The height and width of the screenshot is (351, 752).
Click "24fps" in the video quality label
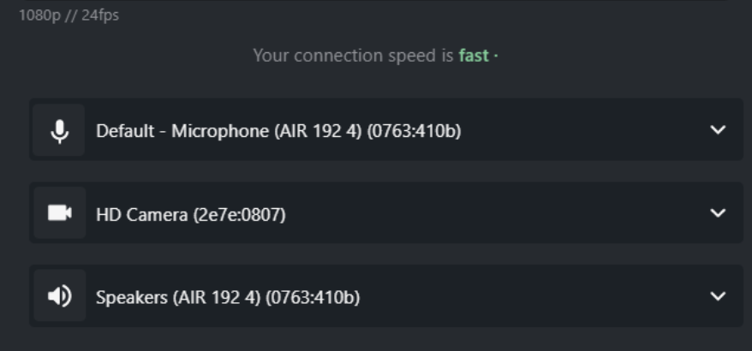[100, 15]
